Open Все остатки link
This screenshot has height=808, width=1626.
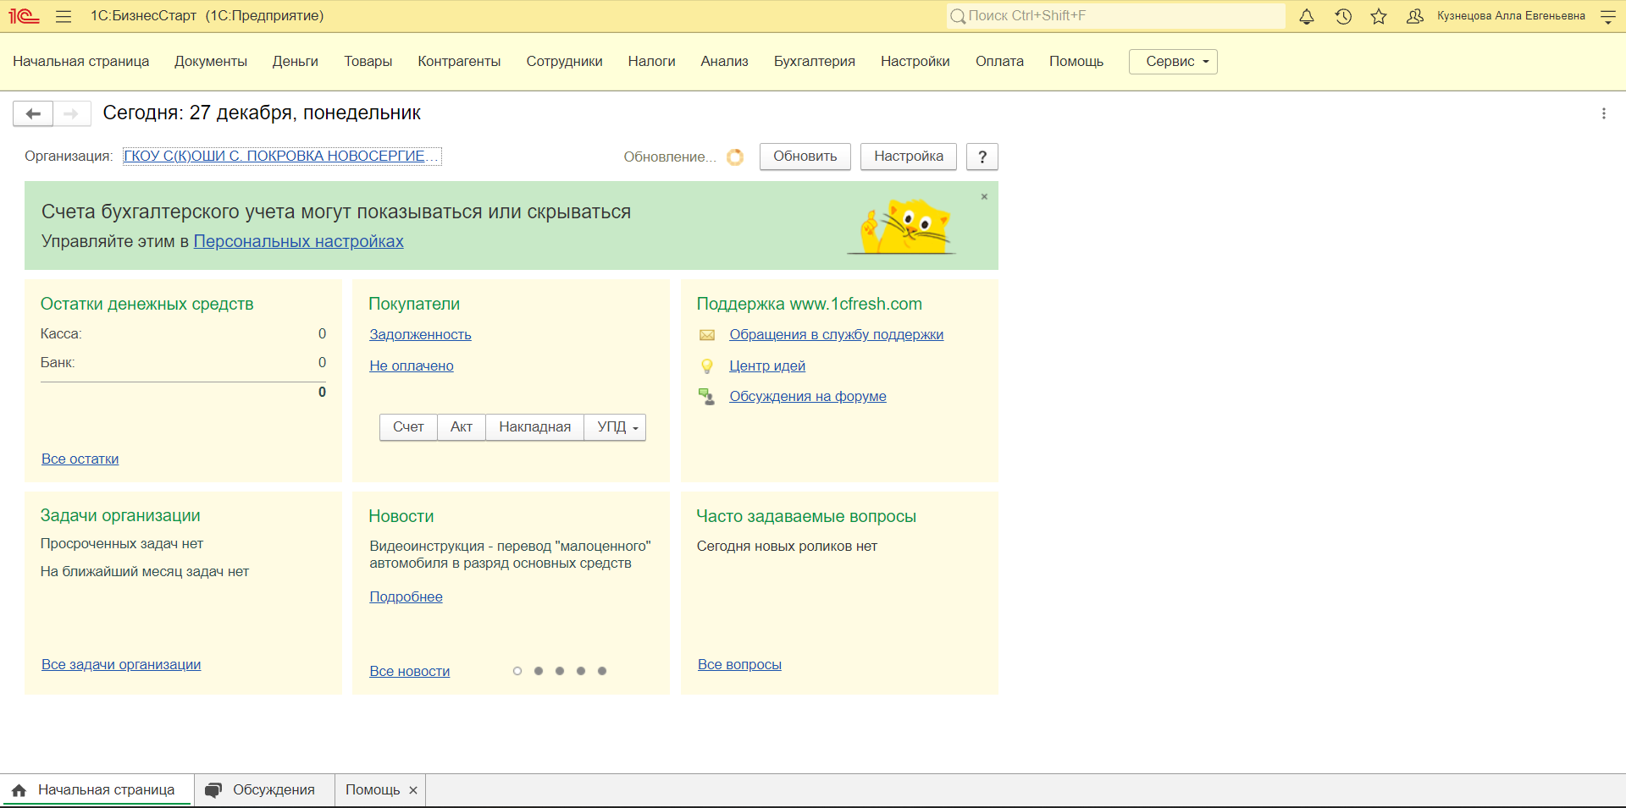pyautogui.click(x=80, y=459)
